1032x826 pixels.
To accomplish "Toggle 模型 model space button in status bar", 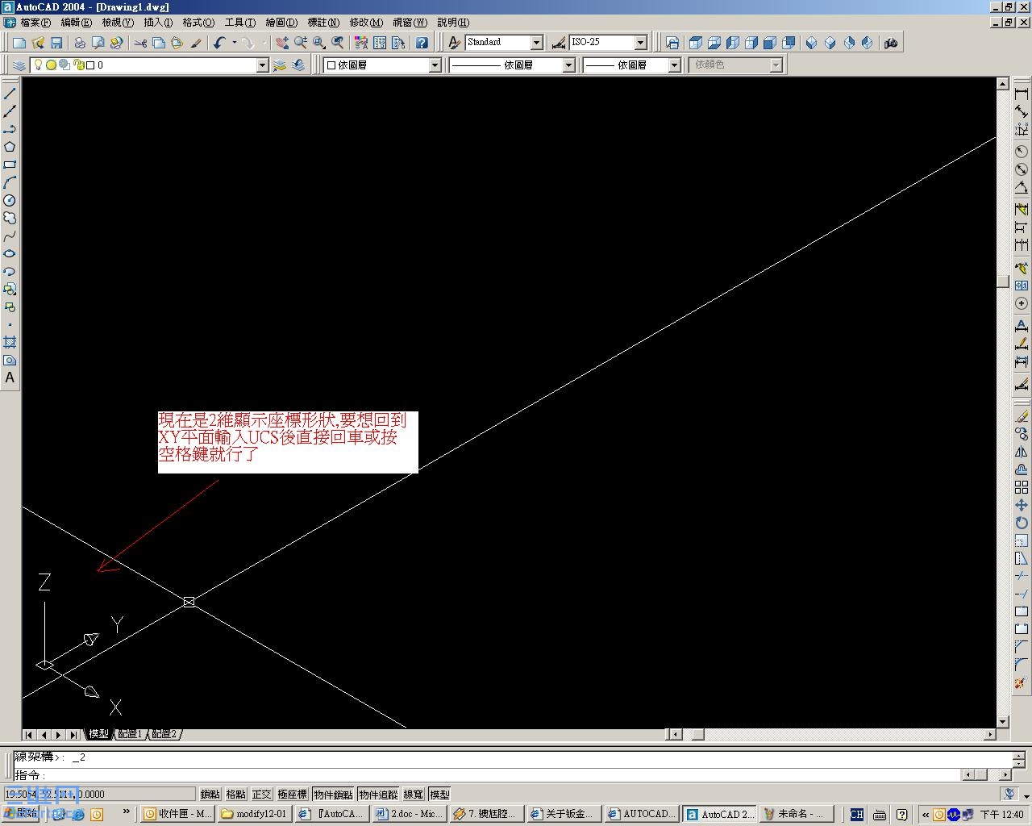I will 439,795.
